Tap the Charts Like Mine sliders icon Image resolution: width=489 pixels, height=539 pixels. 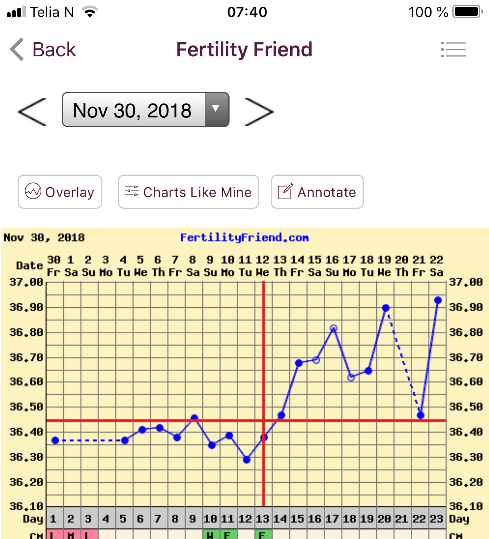coord(132,191)
